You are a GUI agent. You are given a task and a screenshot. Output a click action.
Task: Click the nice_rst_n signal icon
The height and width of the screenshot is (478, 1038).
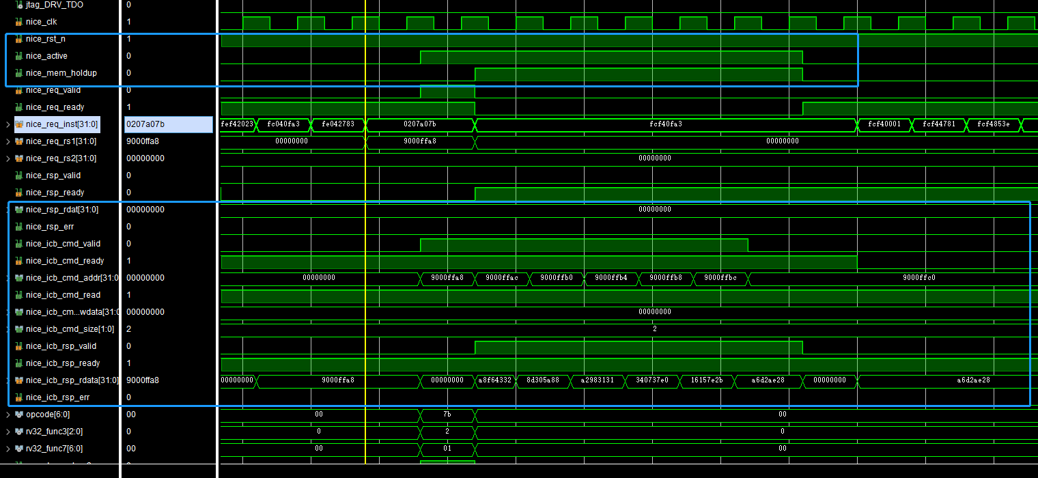coord(18,39)
